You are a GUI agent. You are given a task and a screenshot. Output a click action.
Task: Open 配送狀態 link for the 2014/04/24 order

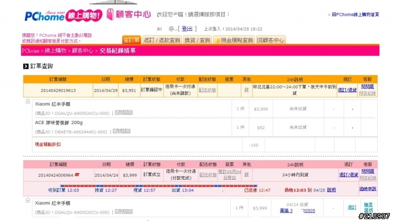pyautogui.click(x=208, y=174)
